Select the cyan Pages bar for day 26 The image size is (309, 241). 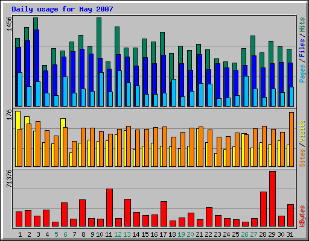(x=246, y=91)
